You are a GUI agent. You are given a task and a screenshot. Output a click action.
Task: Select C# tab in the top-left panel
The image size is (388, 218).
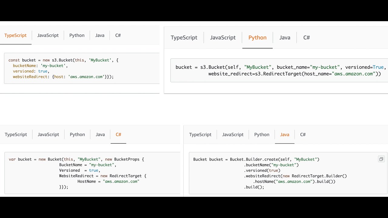coord(118,35)
